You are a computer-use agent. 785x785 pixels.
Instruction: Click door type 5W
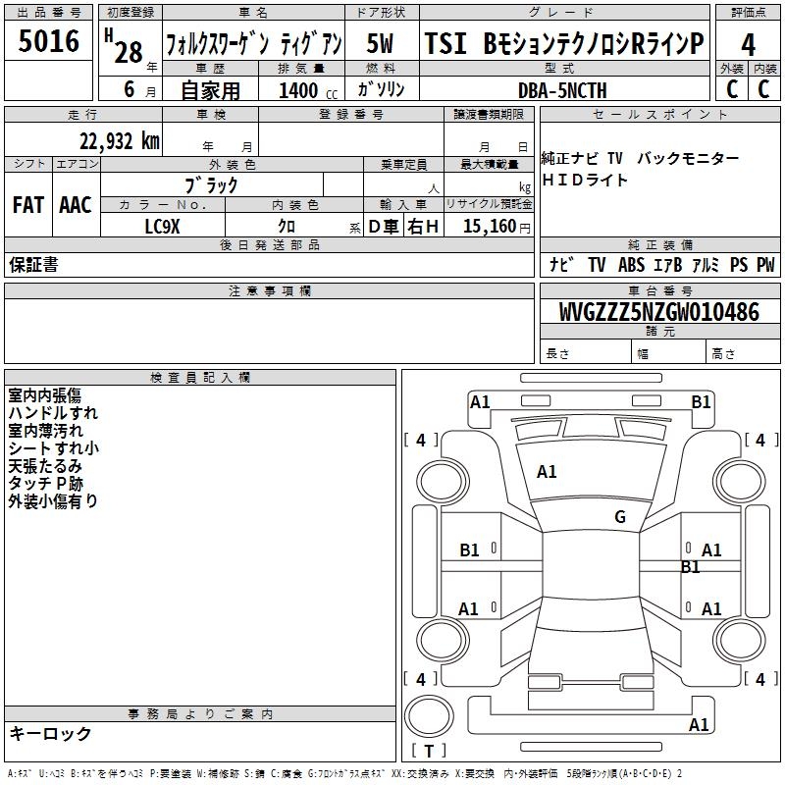coord(381,43)
